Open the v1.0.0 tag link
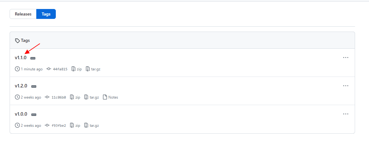This screenshot has width=369, height=146. [21, 114]
